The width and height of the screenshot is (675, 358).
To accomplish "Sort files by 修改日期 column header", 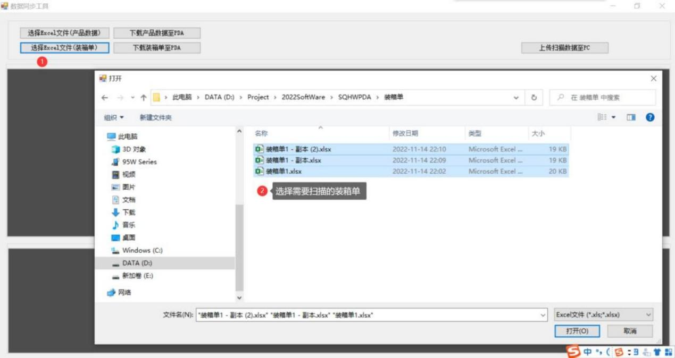I will [x=405, y=133].
